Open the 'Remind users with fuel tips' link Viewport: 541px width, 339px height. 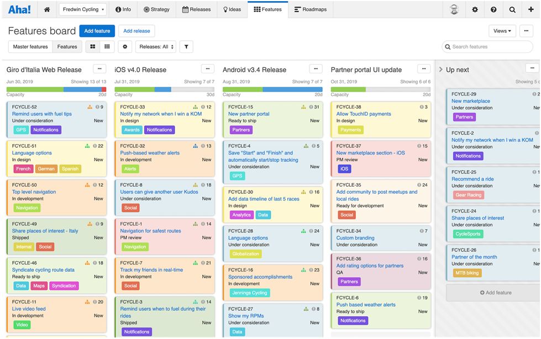42,114
